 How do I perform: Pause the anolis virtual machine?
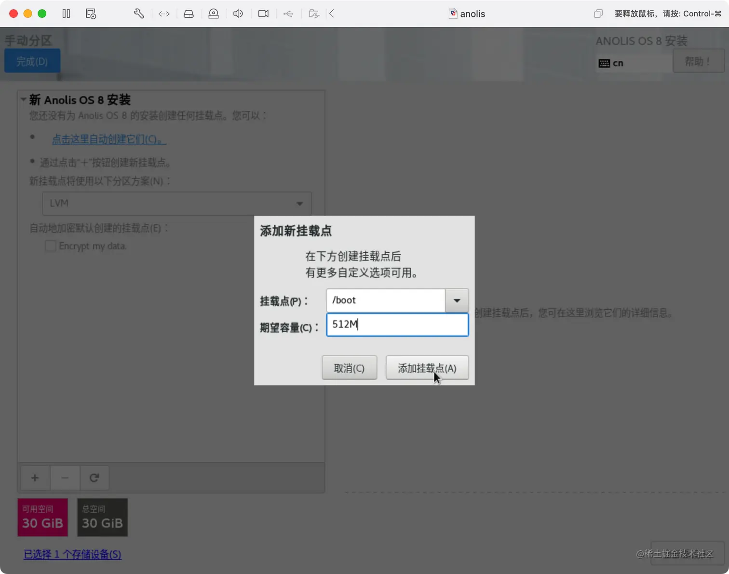[x=66, y=14]
